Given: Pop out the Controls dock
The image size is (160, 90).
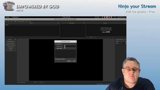Looking at the screenshot, I should click(15, 39).
